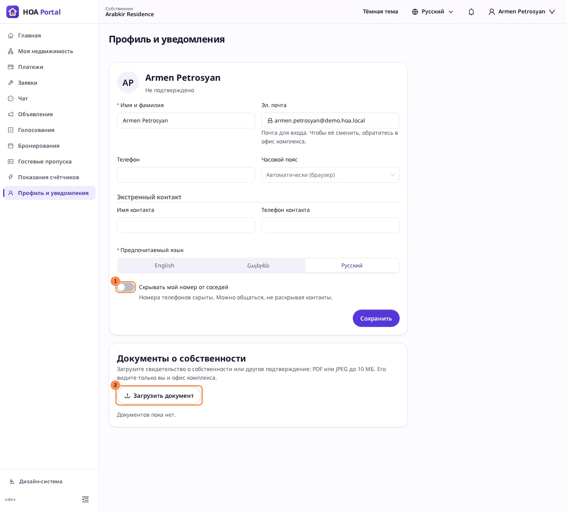Select Հայերեն as preferred language

coord(258,265)
